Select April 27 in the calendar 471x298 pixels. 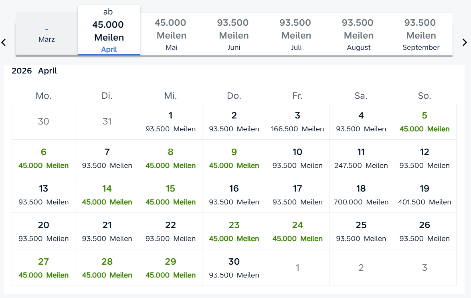(43, 267)
